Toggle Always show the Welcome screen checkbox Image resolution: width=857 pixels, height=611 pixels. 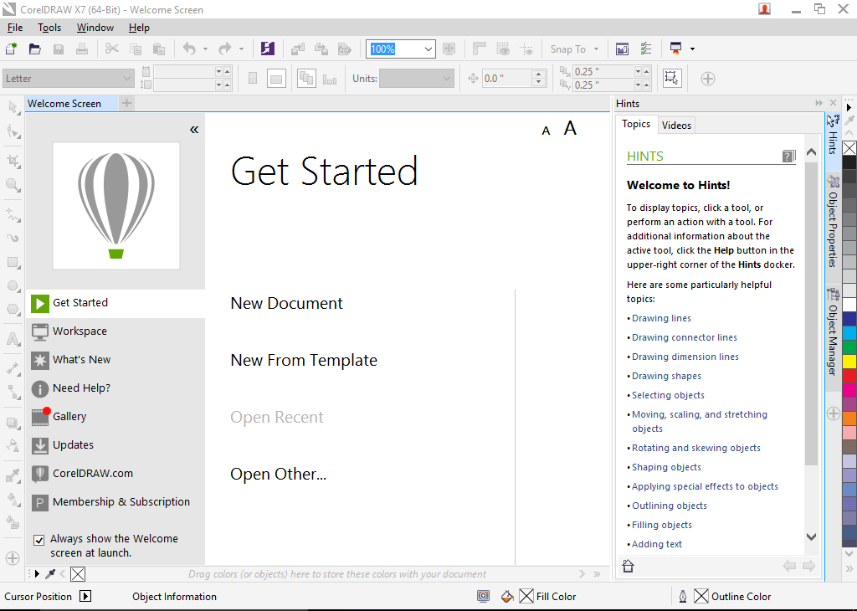tap(38, 540)
